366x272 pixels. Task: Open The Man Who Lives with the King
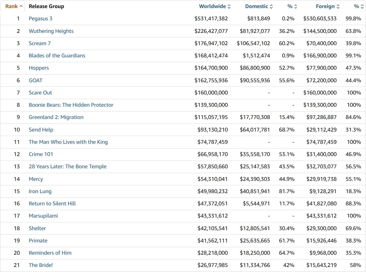68,142
